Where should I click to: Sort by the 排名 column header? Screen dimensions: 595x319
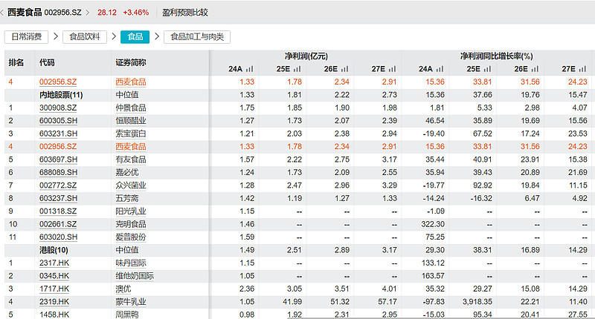[x=16, y=62]
